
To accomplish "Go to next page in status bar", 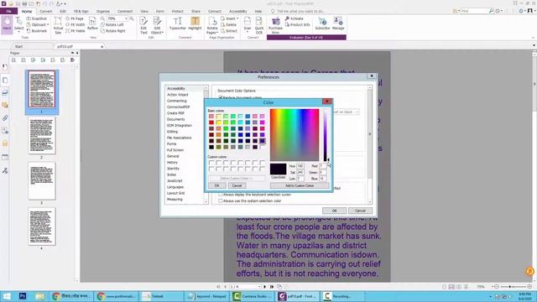I will (264, 287).
